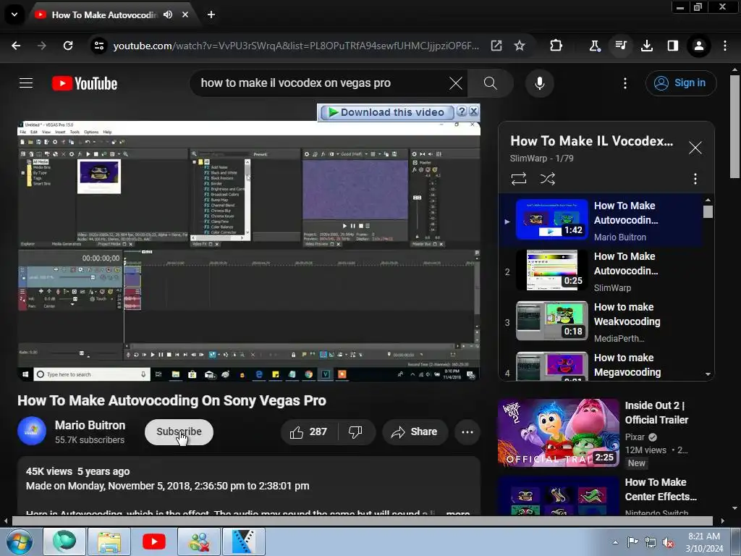This screenshot has height=556, width=741.
Task: Dislike this video
Action: coord(356,432)
